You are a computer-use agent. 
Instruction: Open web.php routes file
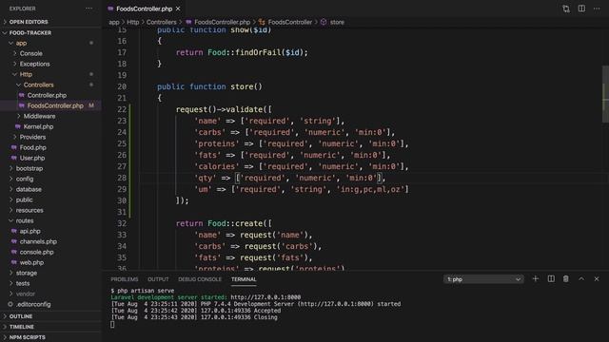pyautogui.click(x=31, y=263)
